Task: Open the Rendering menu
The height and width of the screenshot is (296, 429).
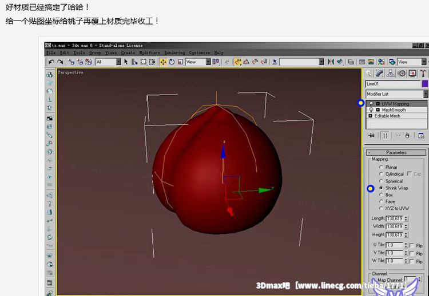Action: 174,52
